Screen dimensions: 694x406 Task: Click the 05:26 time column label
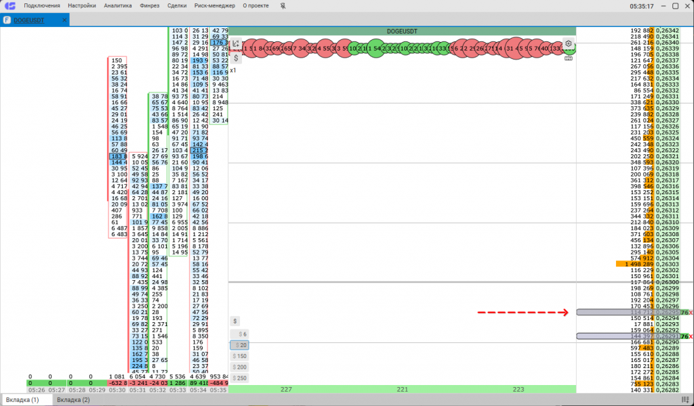pos(37,390)
